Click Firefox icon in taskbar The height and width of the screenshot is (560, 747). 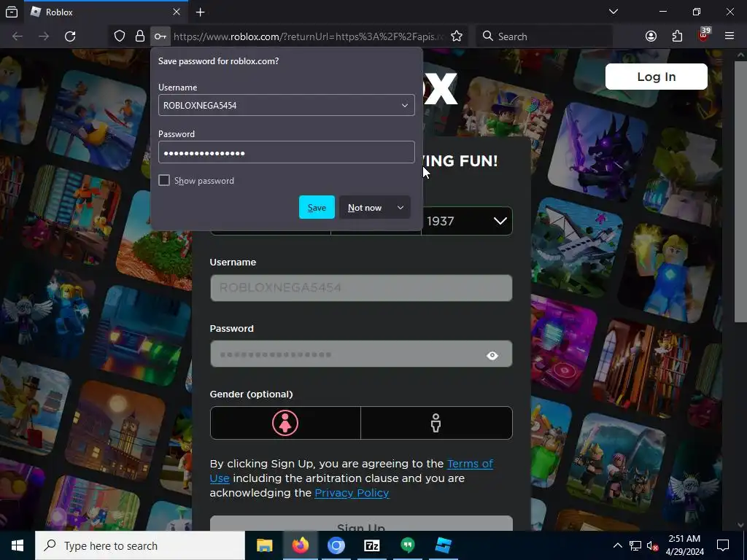tap(300, 545)
